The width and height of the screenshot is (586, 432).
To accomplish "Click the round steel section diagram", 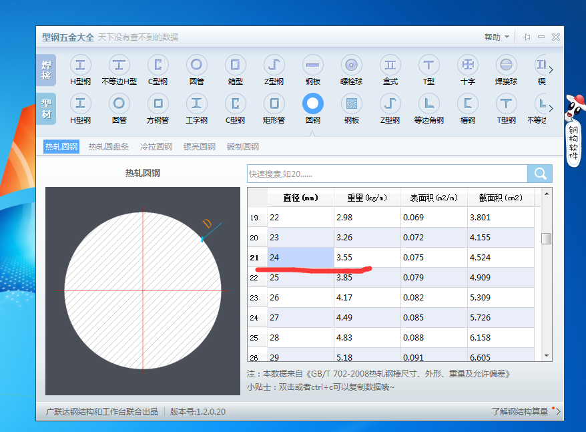I will tap(143, 291).
